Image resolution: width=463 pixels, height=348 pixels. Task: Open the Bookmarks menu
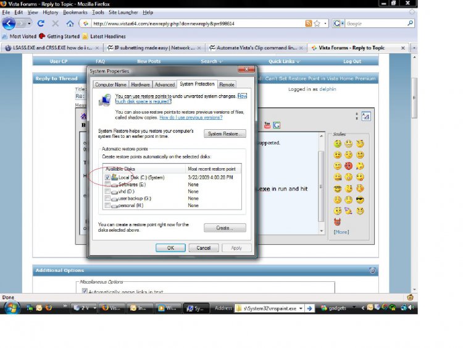(x=75, y=12)
